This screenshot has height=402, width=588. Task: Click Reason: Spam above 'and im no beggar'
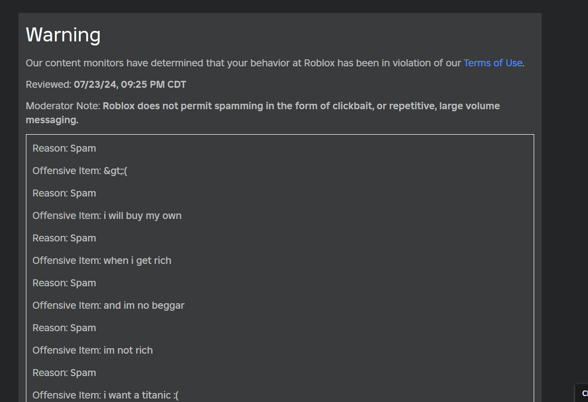click(x=64, y=283)
